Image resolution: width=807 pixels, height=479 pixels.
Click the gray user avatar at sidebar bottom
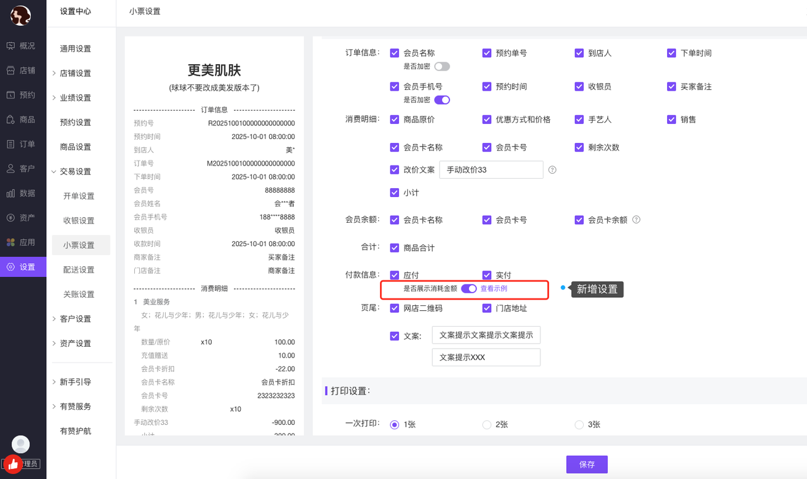click(21, 444)
